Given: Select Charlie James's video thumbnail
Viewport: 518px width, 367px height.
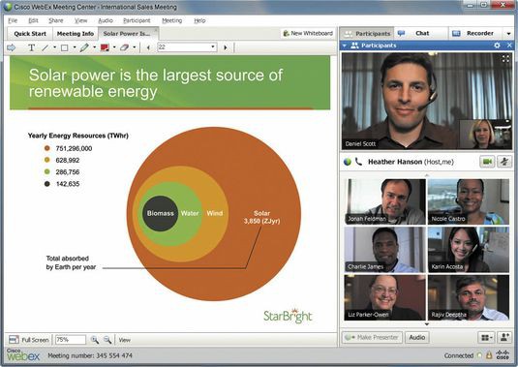Looking at the screenshot, I should [384, 250].
